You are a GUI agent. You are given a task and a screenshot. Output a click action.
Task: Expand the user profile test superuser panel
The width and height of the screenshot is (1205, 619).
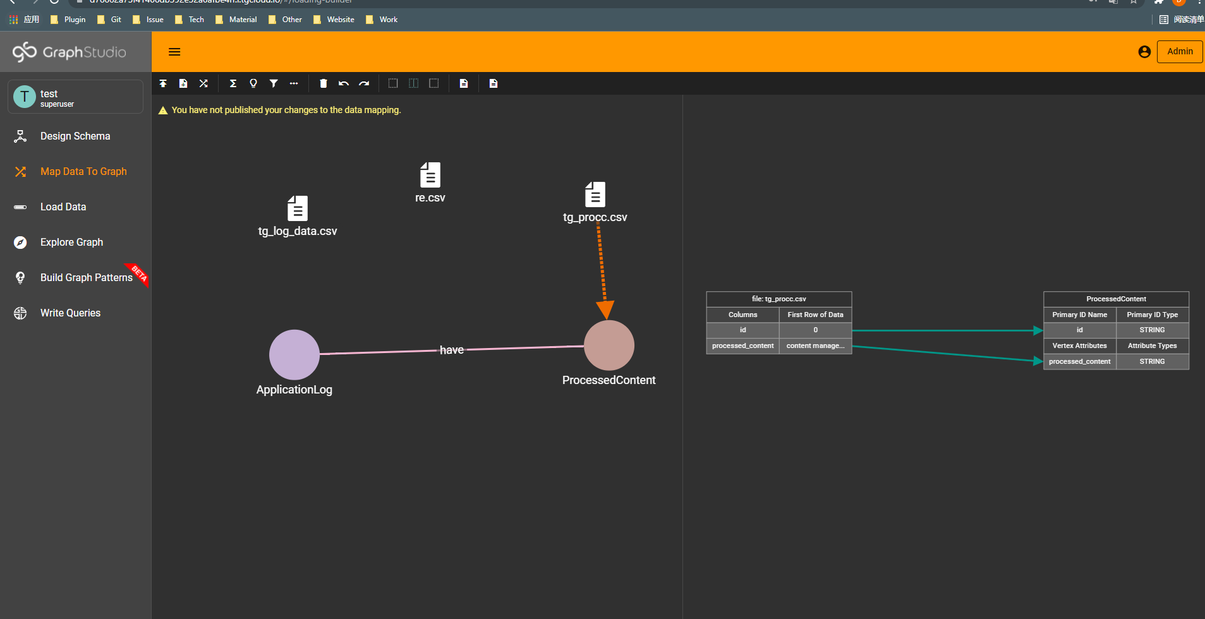pos(75,96)
